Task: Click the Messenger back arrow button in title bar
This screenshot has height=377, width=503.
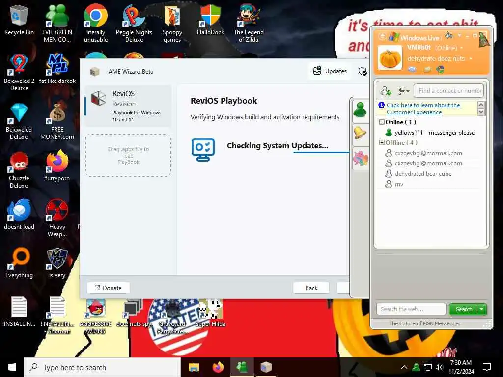Action: (x=382, y=36)
